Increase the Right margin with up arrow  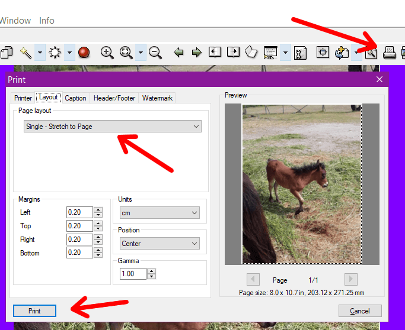[98, 237]
